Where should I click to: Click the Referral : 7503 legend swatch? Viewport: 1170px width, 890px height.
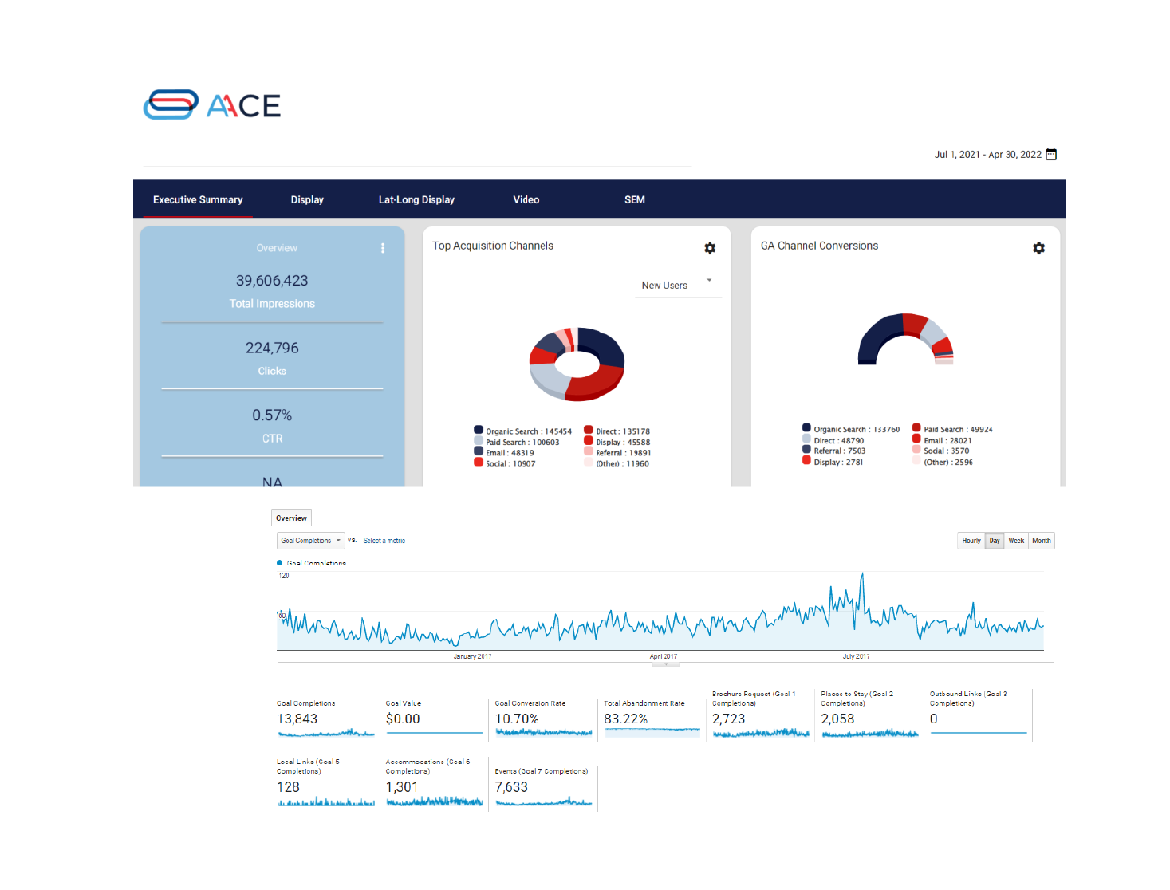click(806, 450)
